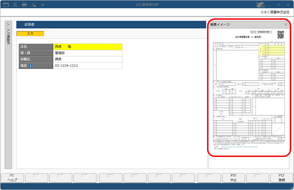This screenshot has height=190, width=294.
Task: Maximize the 会社事業概況書 window
Action: pyautogui.click(x=279, y=5)
